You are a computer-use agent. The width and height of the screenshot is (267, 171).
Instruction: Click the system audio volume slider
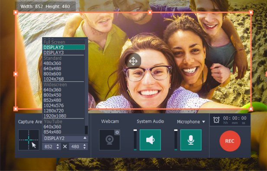[x=135, y=140]
